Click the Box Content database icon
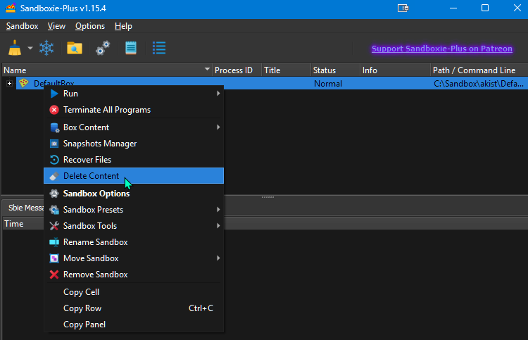The image size is (528, 340). tap(54, 127)
